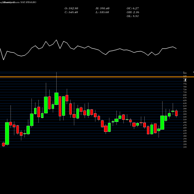This screenshot has height=194, width=194.
Task: Click the highest peak of the white indicator line
Action: coord(56,40)
